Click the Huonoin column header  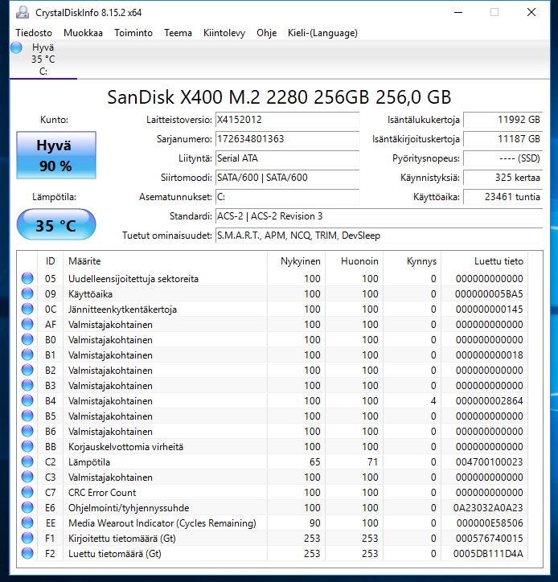[x=355, y=261]
